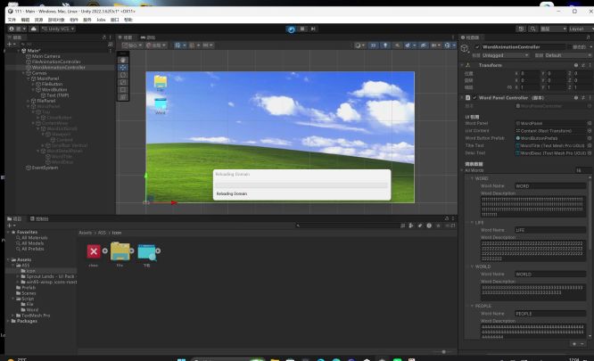Select the Rect tool in Scene toolbar
594x361 pixels.
(x=123, y=90)
